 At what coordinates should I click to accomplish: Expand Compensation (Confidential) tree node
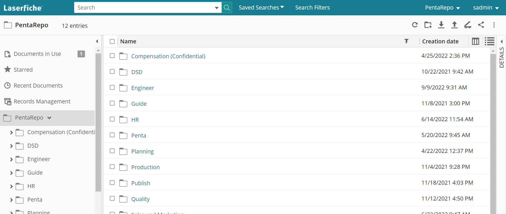[11, 132]
